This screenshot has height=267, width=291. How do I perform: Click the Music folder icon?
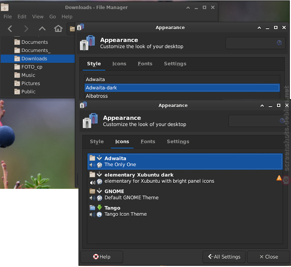click(x=17, y=75)
